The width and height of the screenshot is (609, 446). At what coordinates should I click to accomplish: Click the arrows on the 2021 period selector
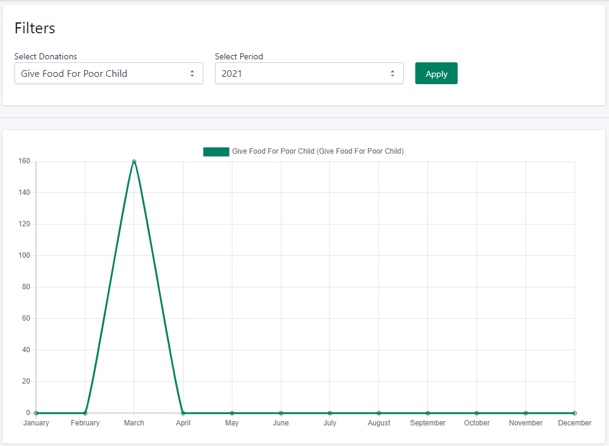tap(392, 73)
